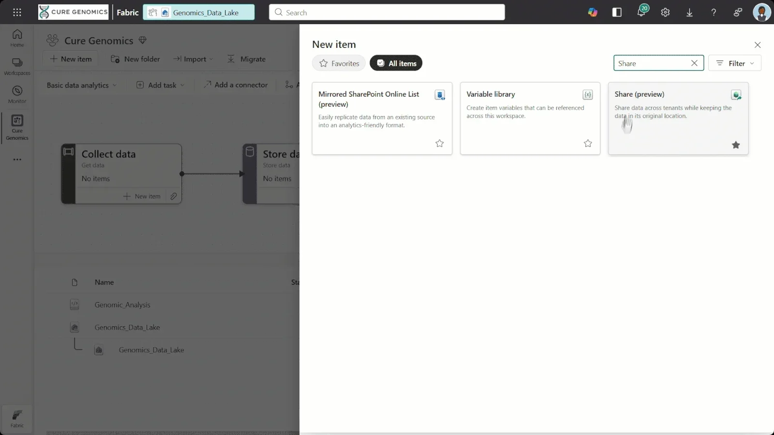Open the Variable library card
The image size is (774, 435).
(530, 118)
